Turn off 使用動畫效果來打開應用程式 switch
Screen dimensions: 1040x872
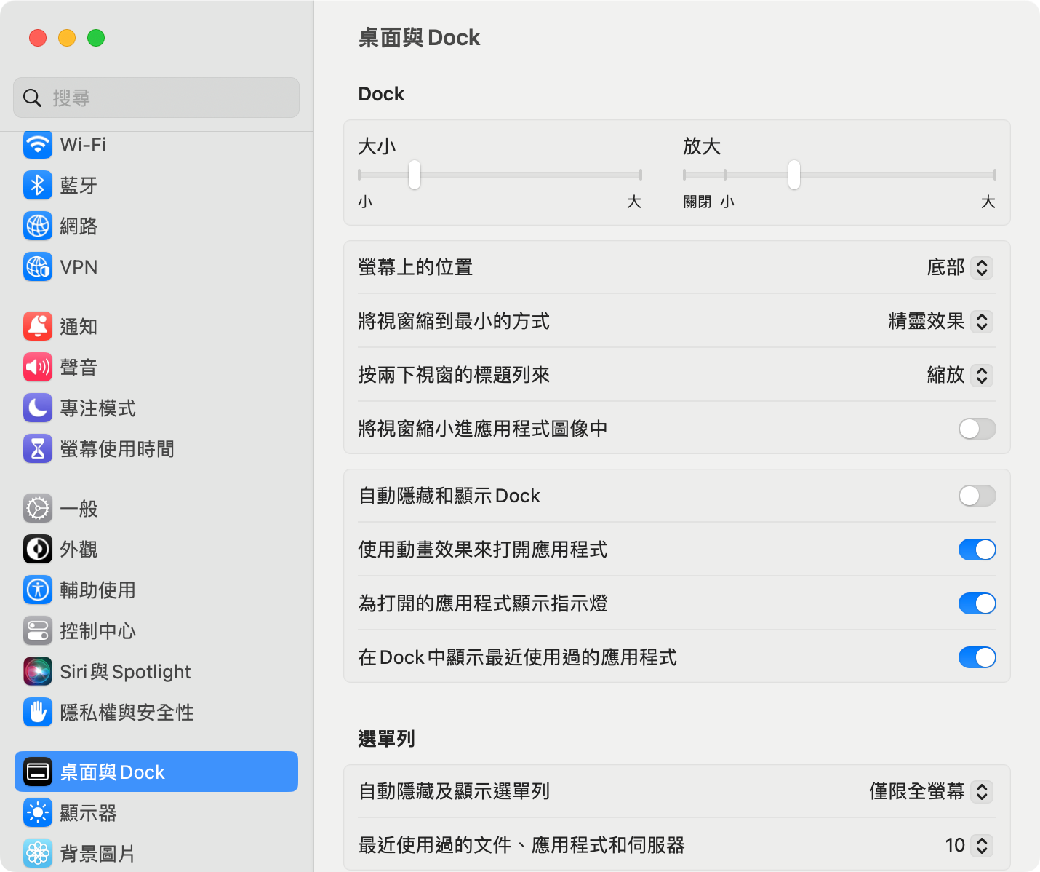(977, 550)
